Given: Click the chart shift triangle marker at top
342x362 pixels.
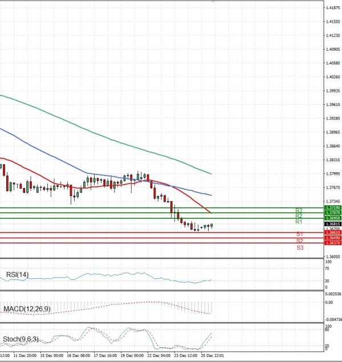Looking at the screenshot, I should [x=213, y=2].
